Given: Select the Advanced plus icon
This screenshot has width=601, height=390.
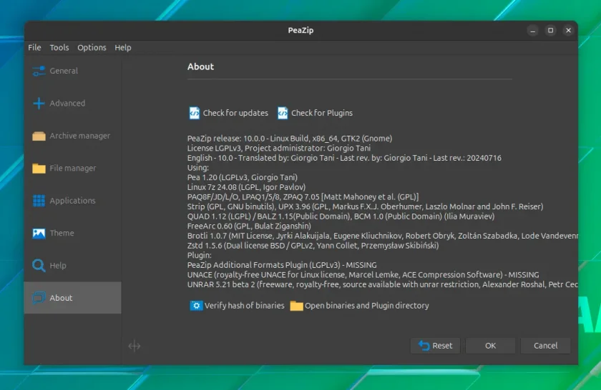Looking at the screenshot, I should coord(39,104).
